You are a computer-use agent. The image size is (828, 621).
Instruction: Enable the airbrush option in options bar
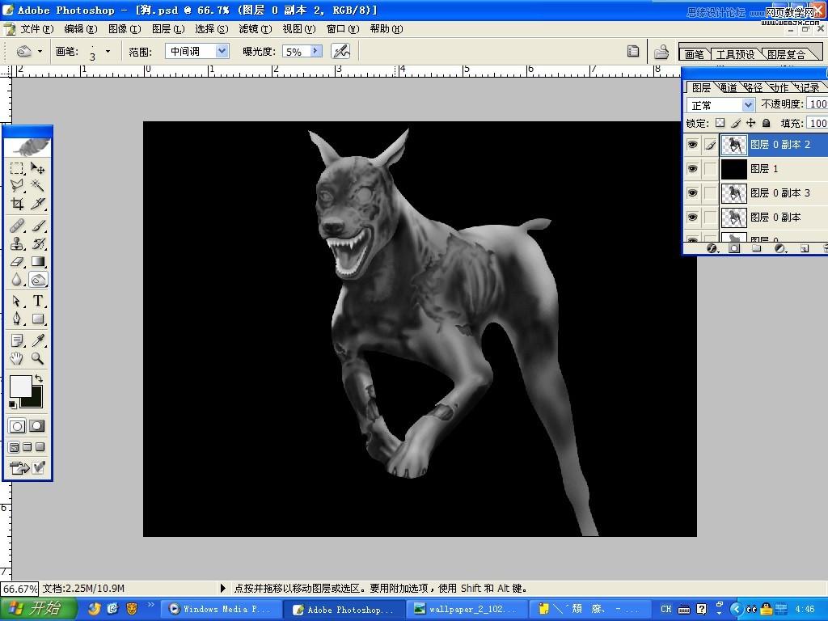[340, 51]
